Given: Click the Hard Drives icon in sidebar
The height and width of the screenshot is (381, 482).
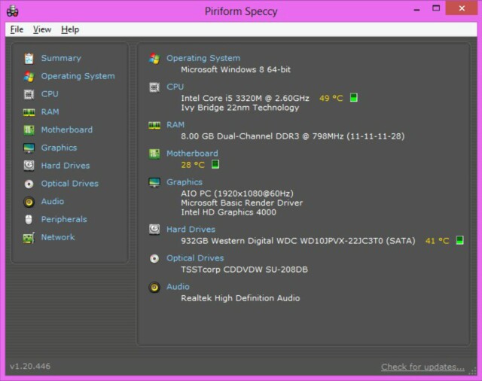Looking at the screenshot, I should coord(29,166).
